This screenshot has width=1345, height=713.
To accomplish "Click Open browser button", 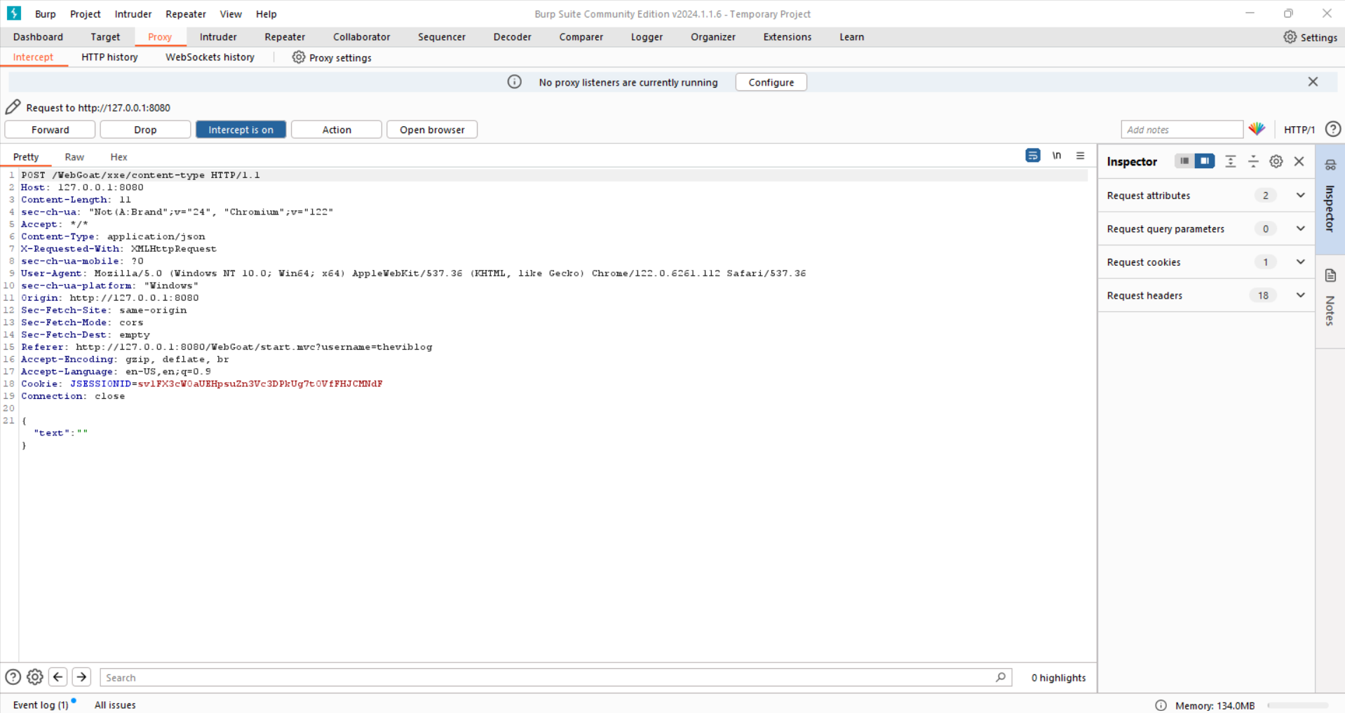I will (432, 130).
